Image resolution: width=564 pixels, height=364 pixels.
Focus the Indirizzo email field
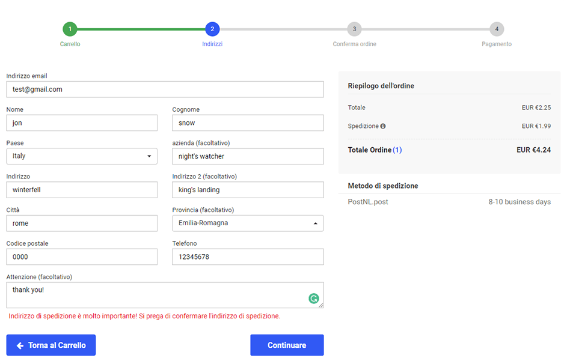click(165, 89)
